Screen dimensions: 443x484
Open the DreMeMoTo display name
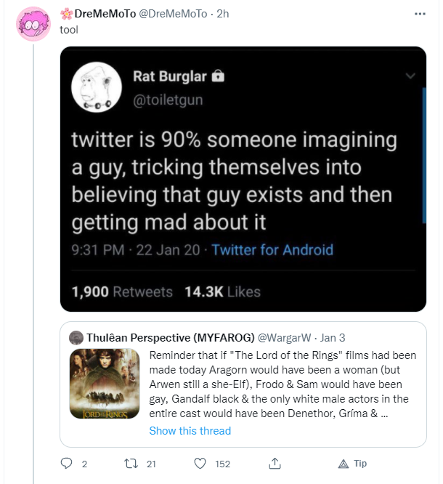click(105, 14)
